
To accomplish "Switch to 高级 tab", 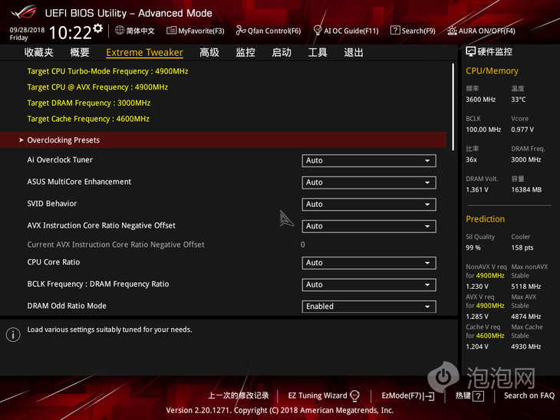I will (x=209, y=52).
